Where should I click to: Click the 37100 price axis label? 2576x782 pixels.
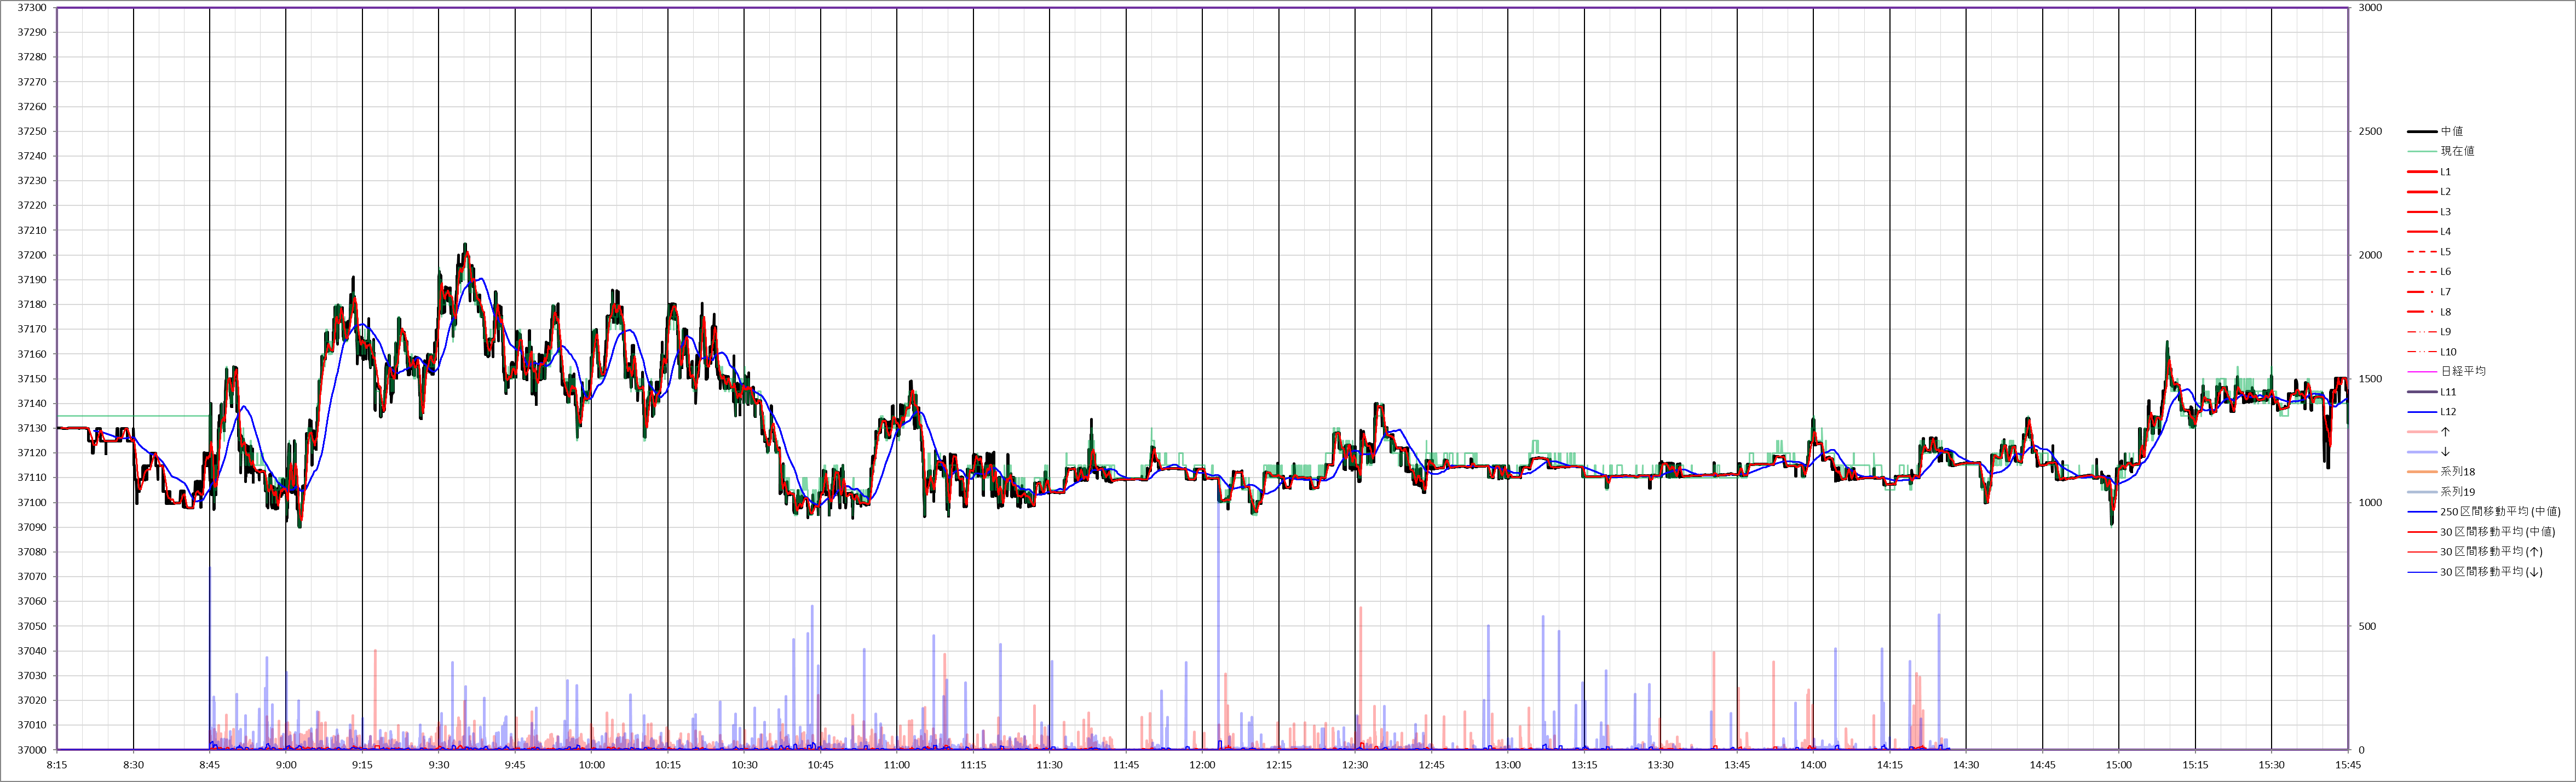(32, 503)
